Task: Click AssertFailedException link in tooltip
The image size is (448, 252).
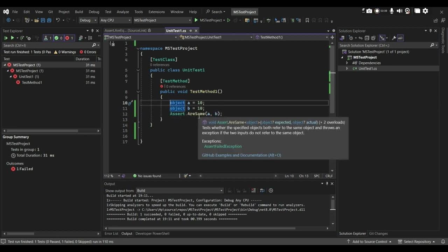Action: (223, 146)
